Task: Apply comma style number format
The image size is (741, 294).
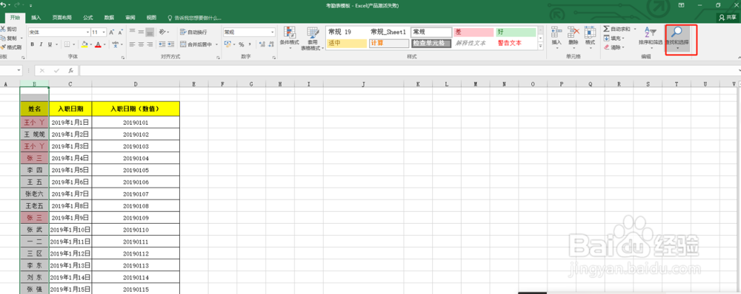Action: pyautogui.click(x=249, y=44)
